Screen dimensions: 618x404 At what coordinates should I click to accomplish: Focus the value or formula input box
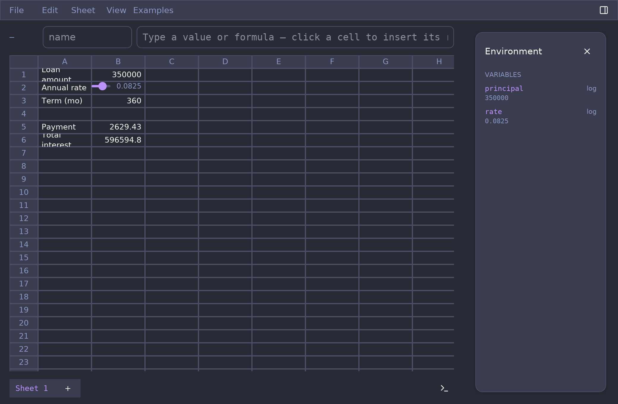(295, 37)
